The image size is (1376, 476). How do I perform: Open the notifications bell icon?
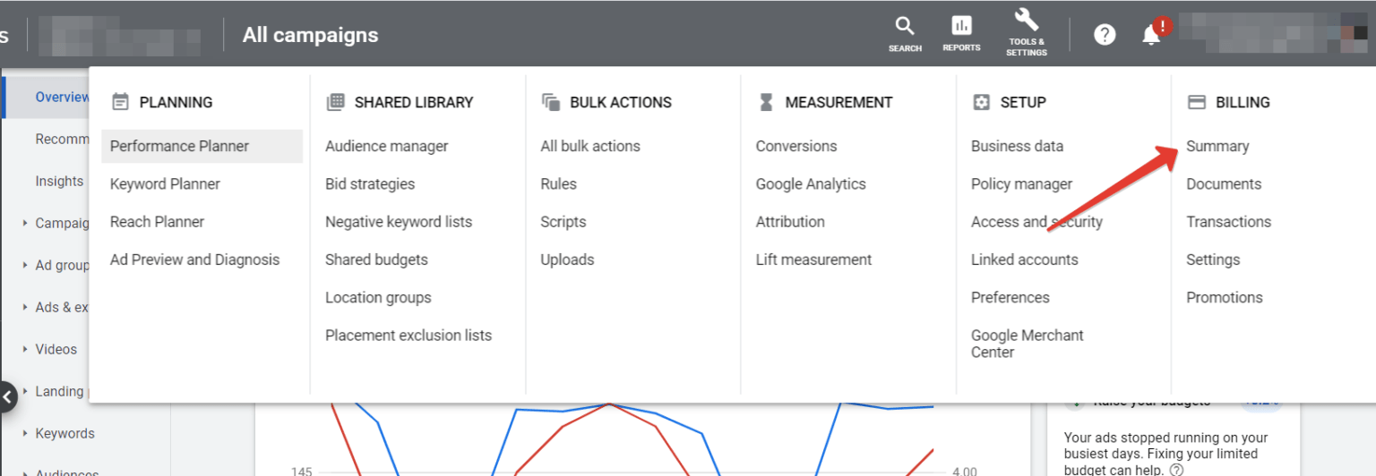pos(1151,35)
